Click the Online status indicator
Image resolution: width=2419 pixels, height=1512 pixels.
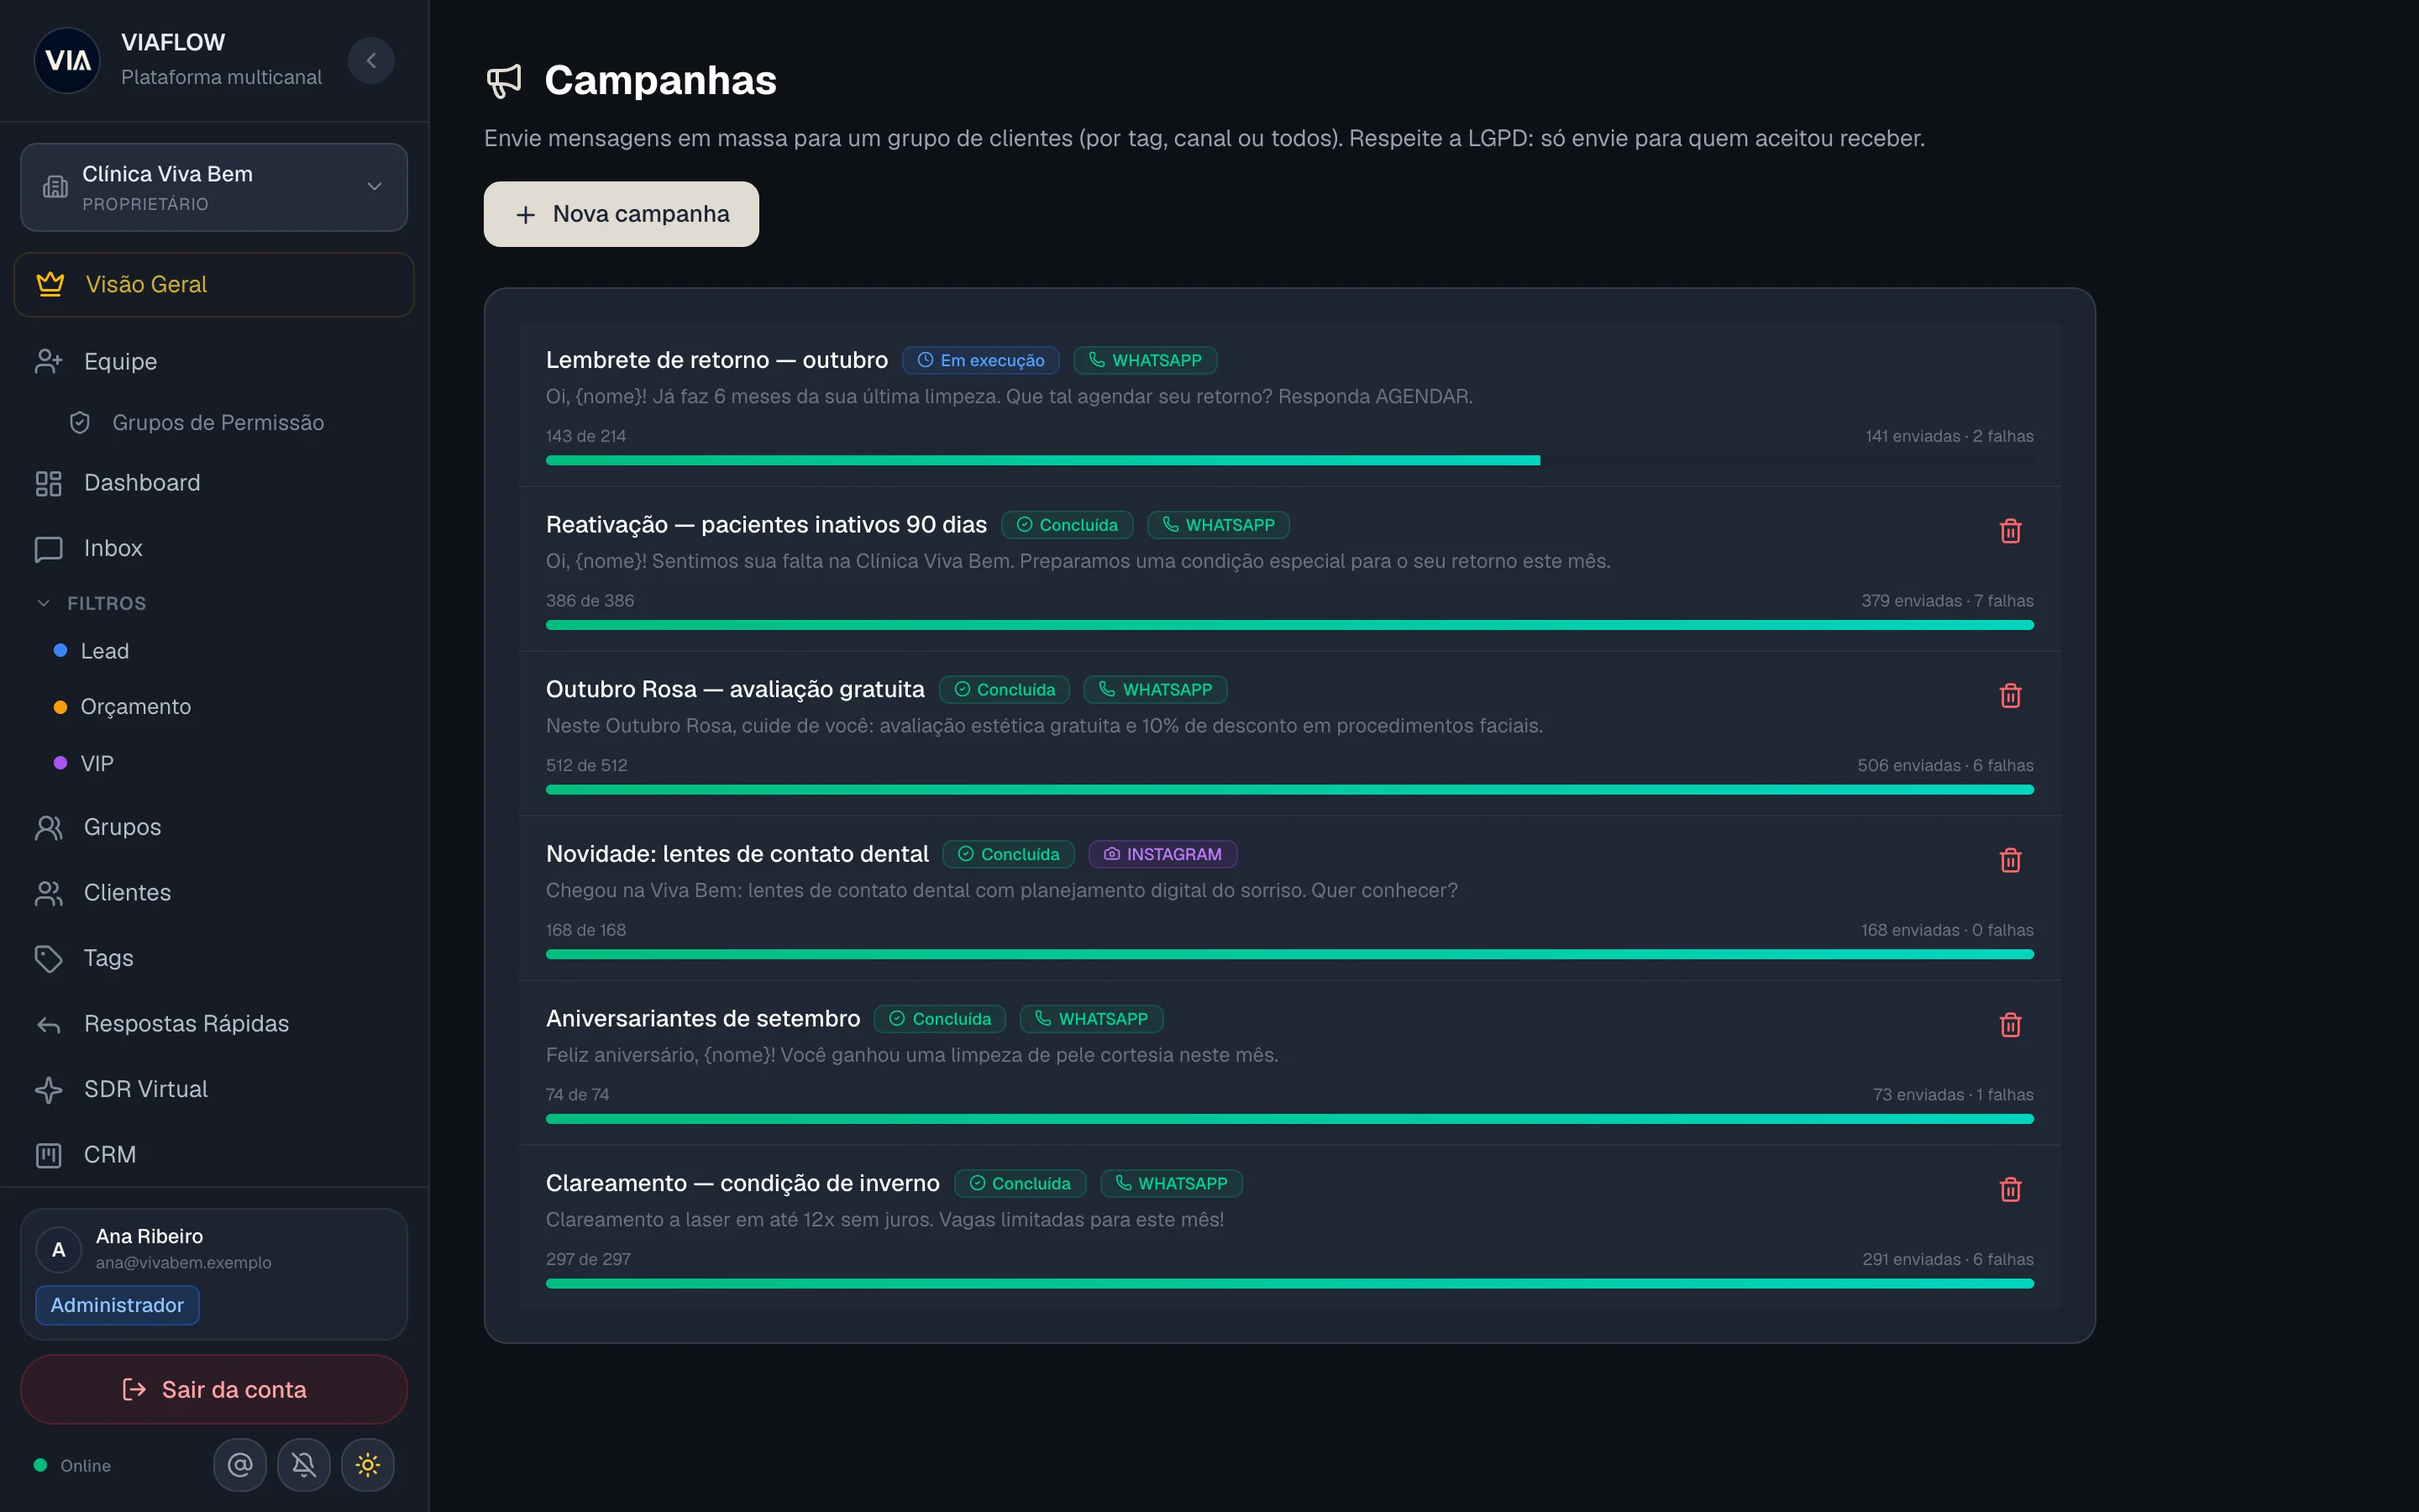(x=73, y=1465)
